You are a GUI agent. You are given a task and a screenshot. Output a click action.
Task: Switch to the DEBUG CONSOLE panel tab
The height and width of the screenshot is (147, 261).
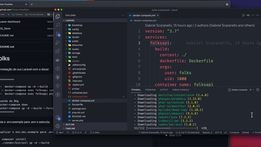tap(181, 90)
